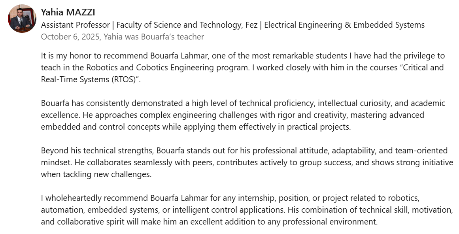
Task: Click the paragraph starting "Beyond his technical strengths"
Action: [x=247, y=162]
